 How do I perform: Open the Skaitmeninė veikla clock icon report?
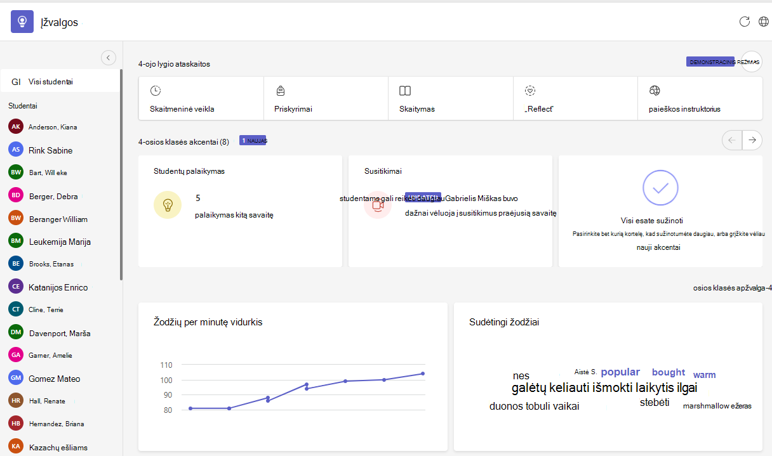tap(156, 91)
